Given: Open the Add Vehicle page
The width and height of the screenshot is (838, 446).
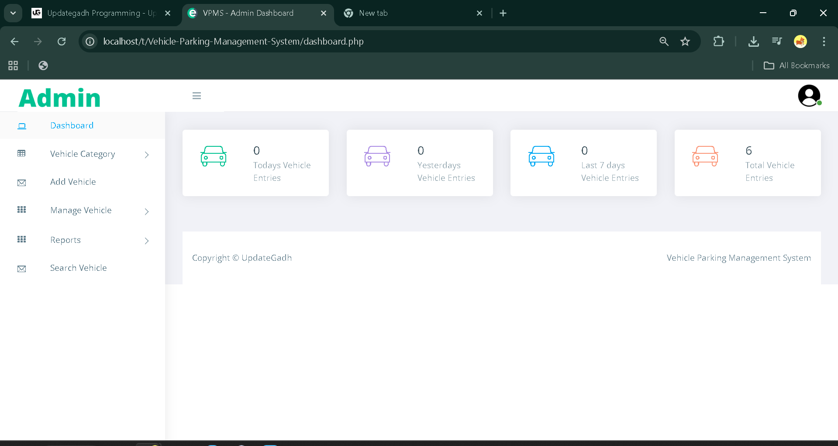Looking at the screenshot, I should (73, 182).
